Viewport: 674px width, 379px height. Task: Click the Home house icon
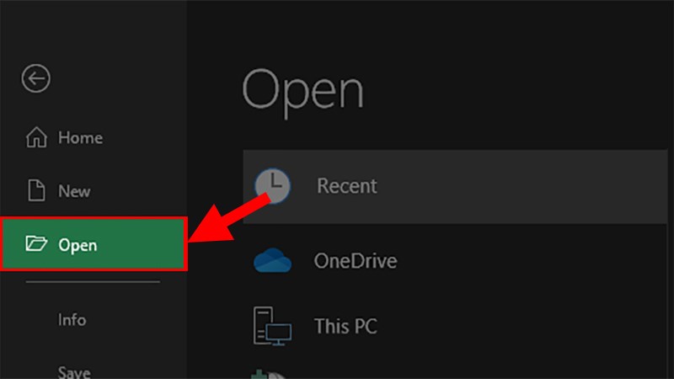click(36, 137)
